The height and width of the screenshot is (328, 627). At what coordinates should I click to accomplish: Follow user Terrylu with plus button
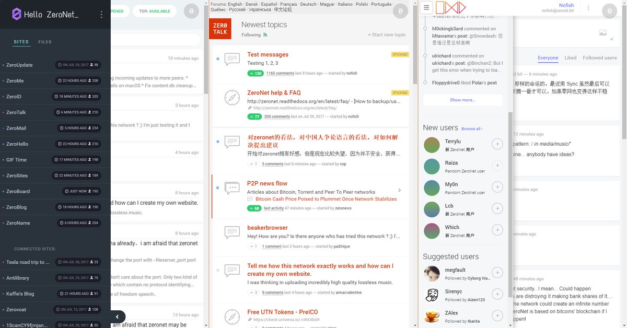click(497, 144)
